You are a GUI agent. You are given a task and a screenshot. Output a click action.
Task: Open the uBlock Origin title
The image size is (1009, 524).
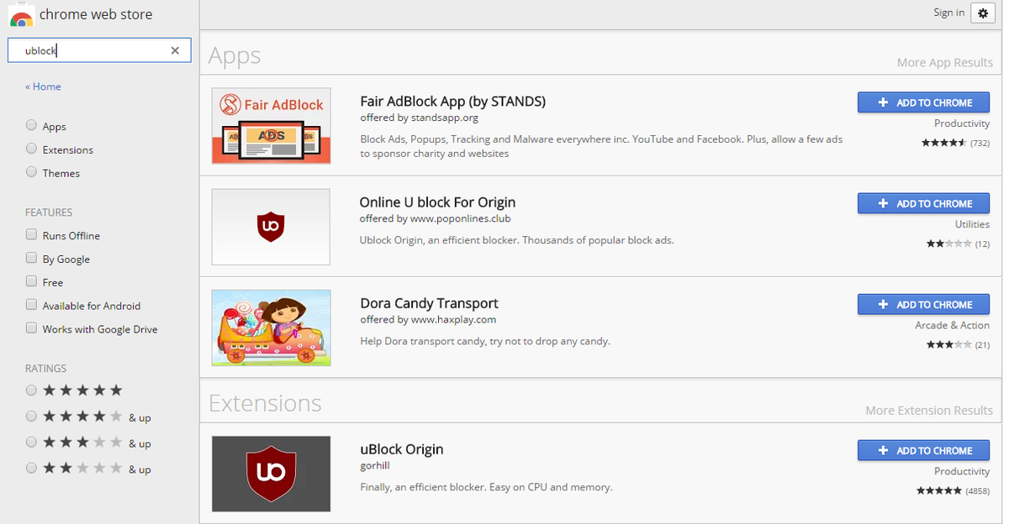[x=402, y=449]
